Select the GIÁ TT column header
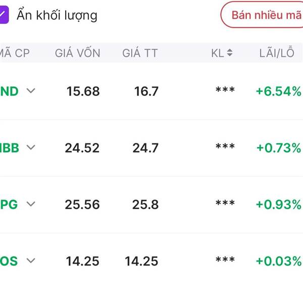 140,53
